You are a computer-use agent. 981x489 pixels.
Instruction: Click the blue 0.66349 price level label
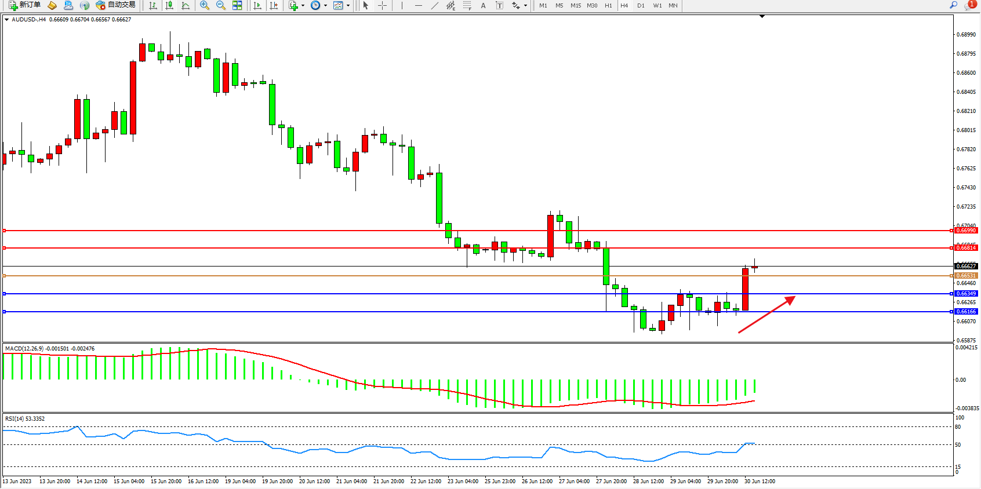(966, 294)
